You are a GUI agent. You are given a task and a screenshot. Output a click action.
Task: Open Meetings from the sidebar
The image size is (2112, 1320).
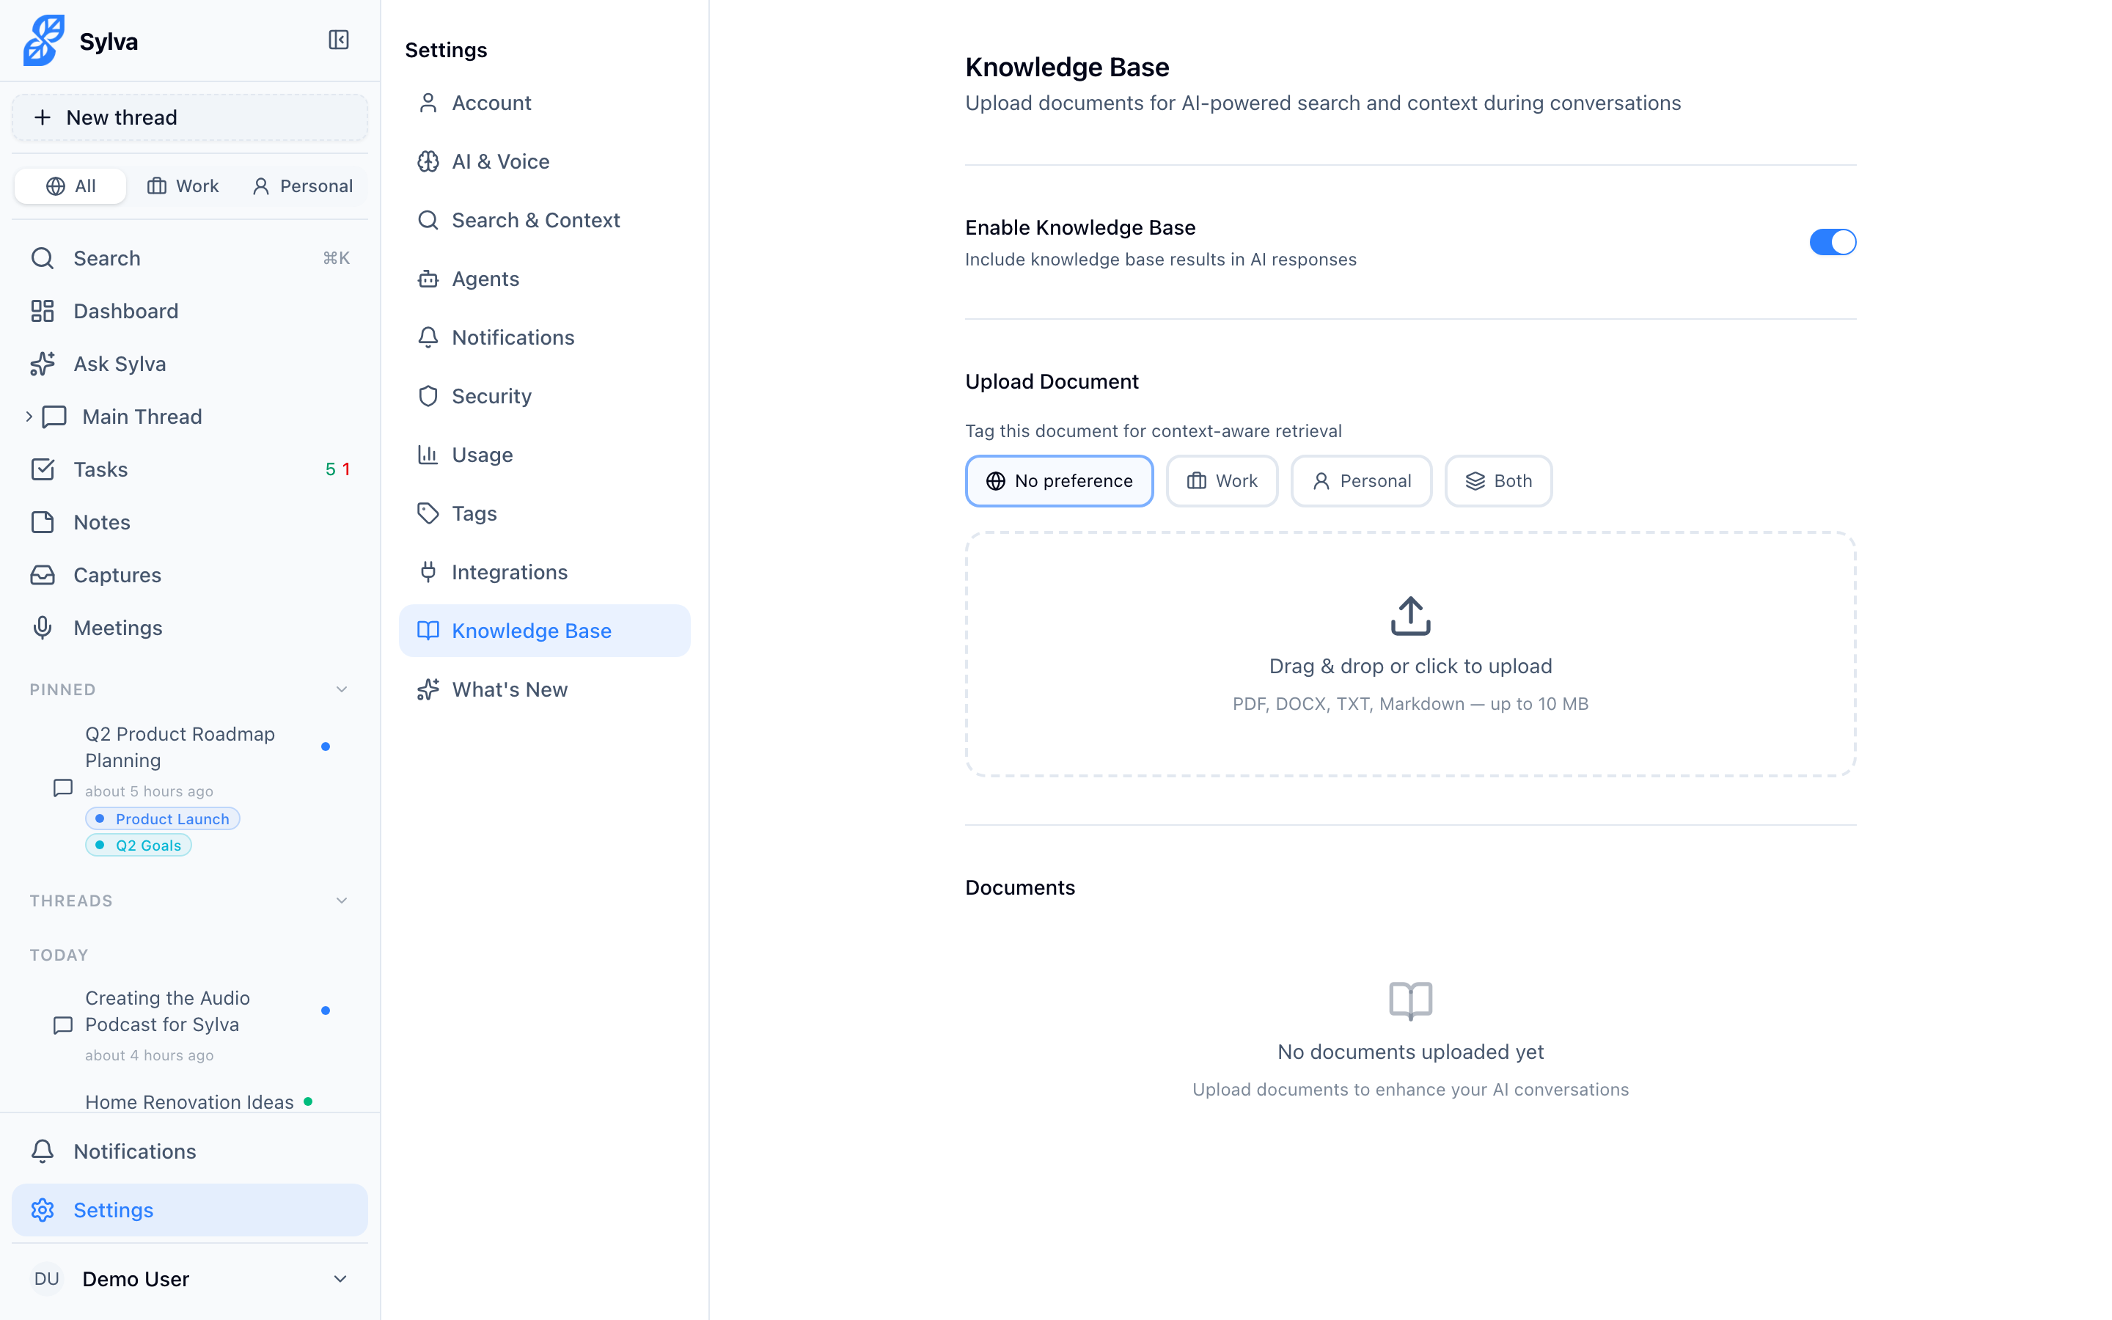[x=189, y=628]
